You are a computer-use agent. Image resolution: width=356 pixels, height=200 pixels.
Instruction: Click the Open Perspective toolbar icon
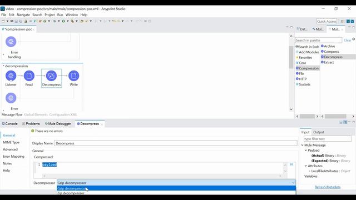click(342, 21)
